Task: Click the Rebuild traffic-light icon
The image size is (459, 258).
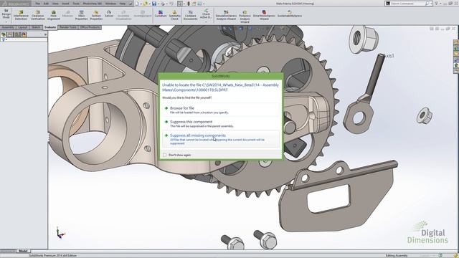Action: pyautogui.click(x=189, y=4)
